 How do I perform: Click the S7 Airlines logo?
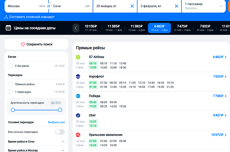(78, 57)
